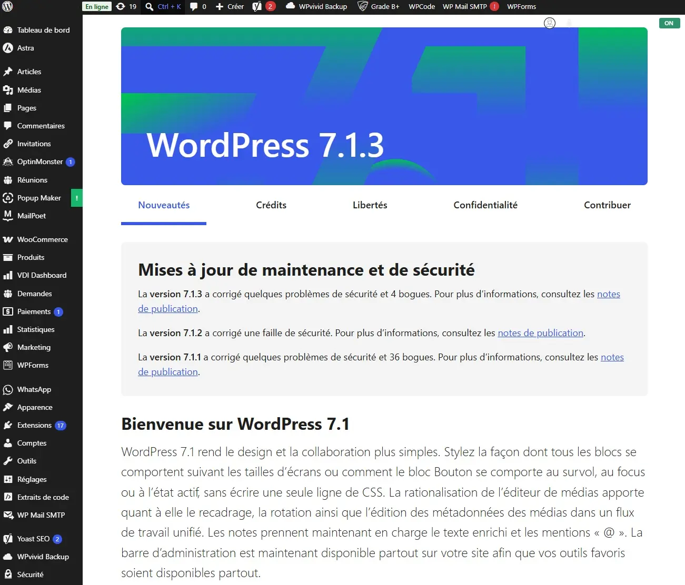The width and height of the screenshot is (685, 585).
Task: Switch to the Contribuer tab
Action: [607, 205]
